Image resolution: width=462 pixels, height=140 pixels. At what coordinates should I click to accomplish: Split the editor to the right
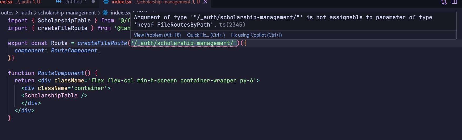point(454,2)
